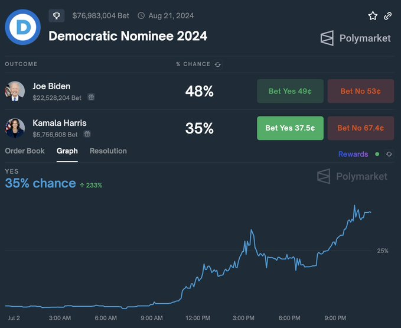The width and height of the screenshot is (401, 328).
Task: Click gift icon beside Joe Biden's bet amount
Action: 92,97
